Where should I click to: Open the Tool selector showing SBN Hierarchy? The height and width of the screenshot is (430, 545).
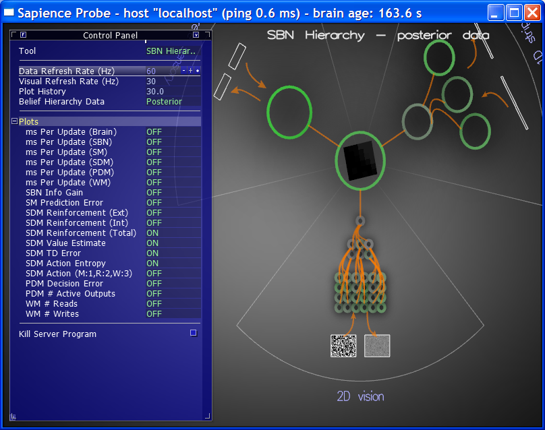click(171, 51)
